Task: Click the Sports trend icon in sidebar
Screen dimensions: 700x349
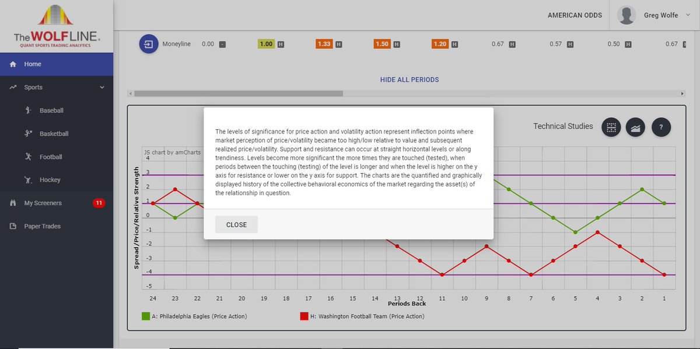Action: 12,87
